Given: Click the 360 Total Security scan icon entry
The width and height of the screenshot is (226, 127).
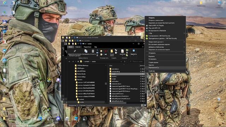Looking at the screenshot, I should pos(147,36).
